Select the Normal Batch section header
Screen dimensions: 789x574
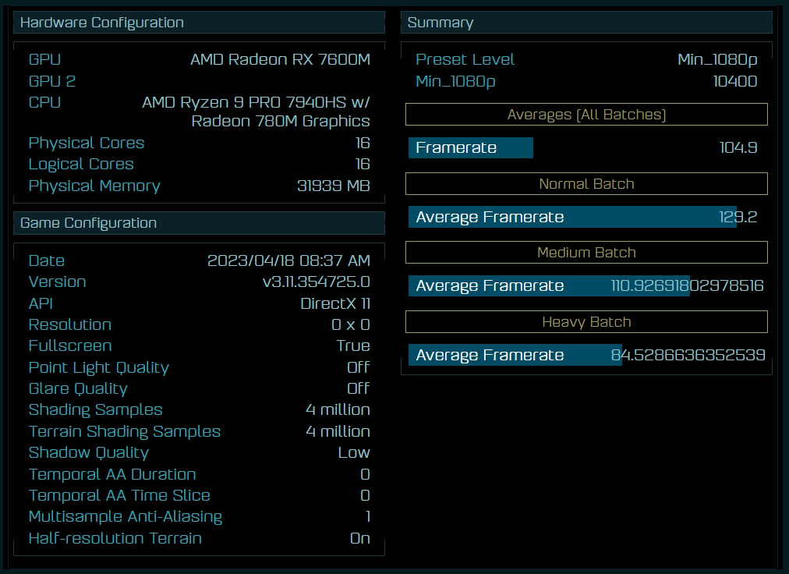coord(586,184)
